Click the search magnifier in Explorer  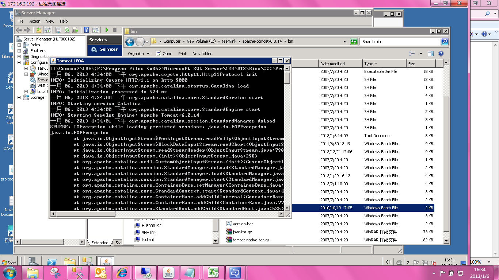point(445,42)
